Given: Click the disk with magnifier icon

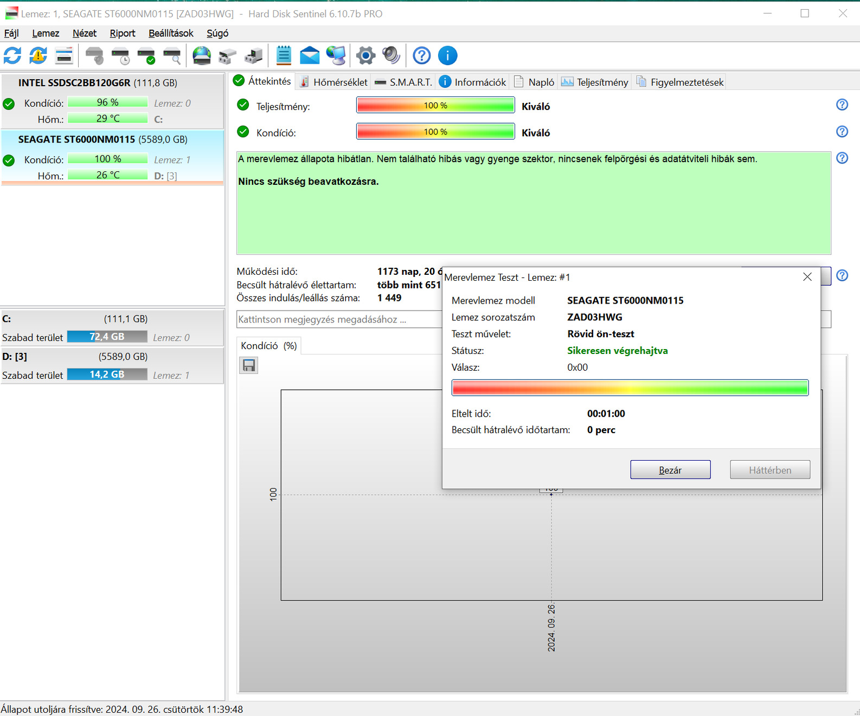Looking at the screenshot, I should pyautogui.click(x=172, y=55).
